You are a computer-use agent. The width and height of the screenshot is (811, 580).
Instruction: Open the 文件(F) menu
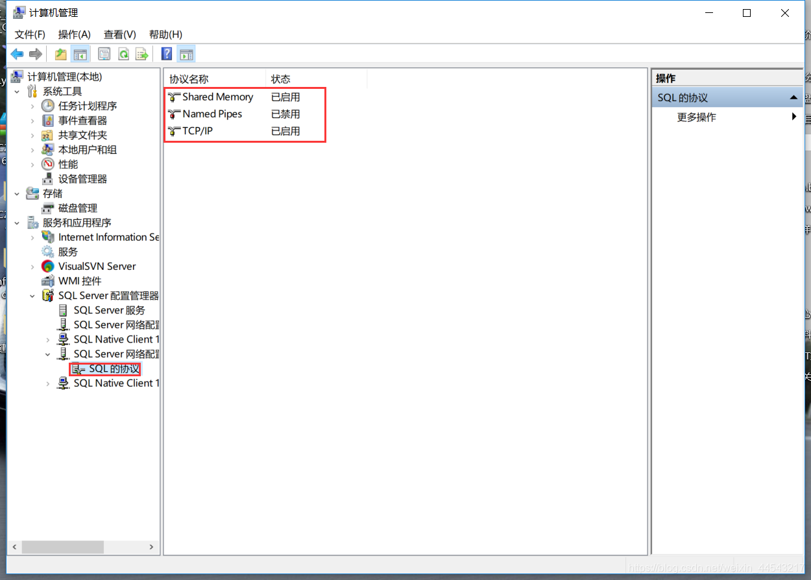(x=30, y=34)
